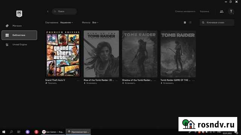Click the Grand Theft Auto V title
The image size is (241, 135).
pos(55,80)
